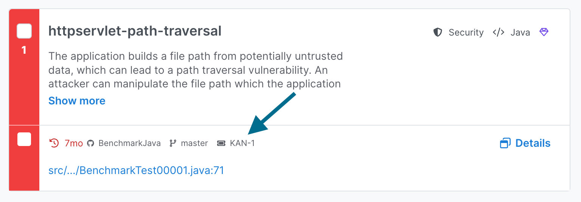581x202 pixels.
Task: Click the purple diamond Pro rule icon
Action: (544, 32)
